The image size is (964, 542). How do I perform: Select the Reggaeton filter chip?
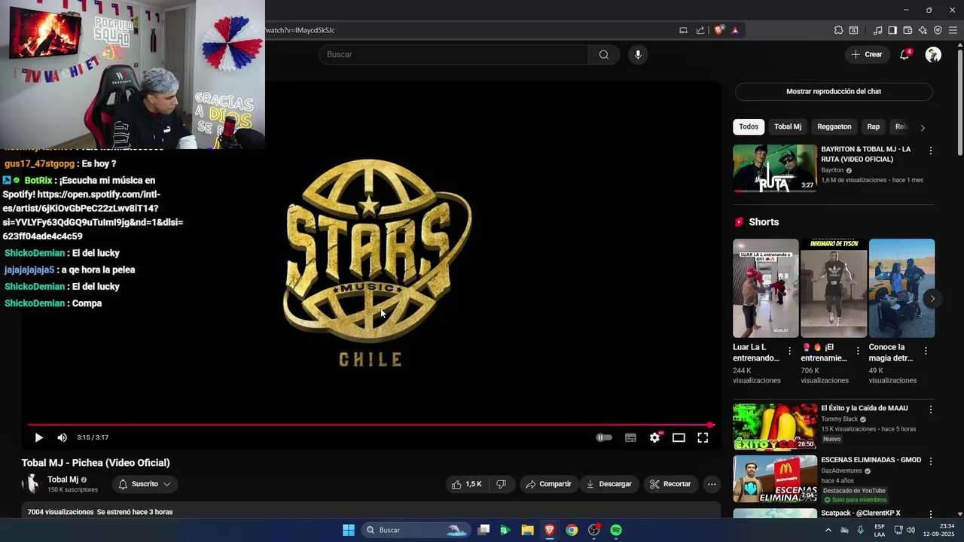(x=834, y=126)
